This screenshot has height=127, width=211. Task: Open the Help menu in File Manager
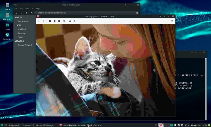click(37, 9)
